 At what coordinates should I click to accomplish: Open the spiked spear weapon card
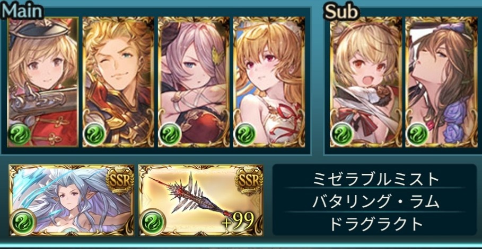coord(201,200)
